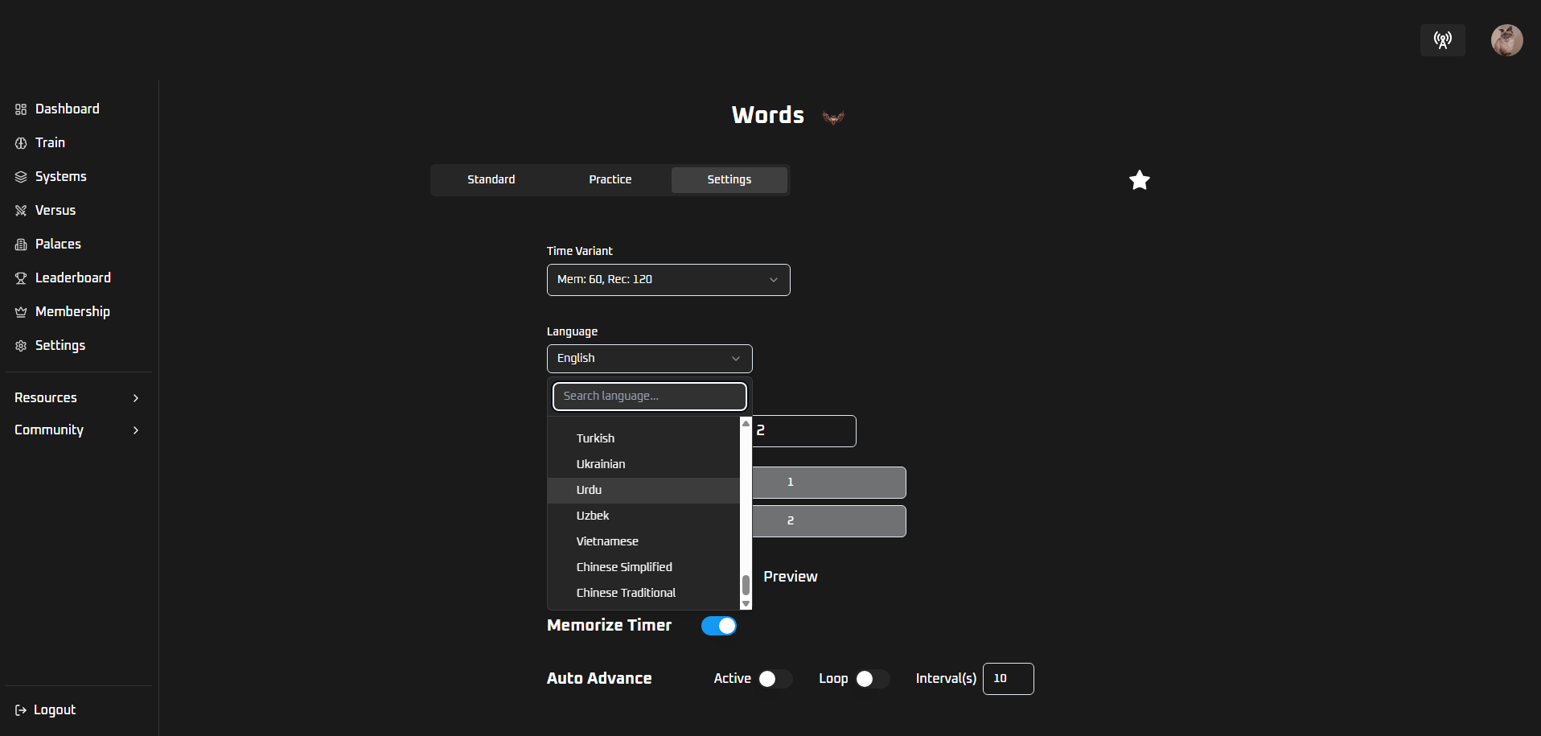Click the Leaderboard trophy icon
This screenshot has width=1541, height=736.
[x=21, y=278]
